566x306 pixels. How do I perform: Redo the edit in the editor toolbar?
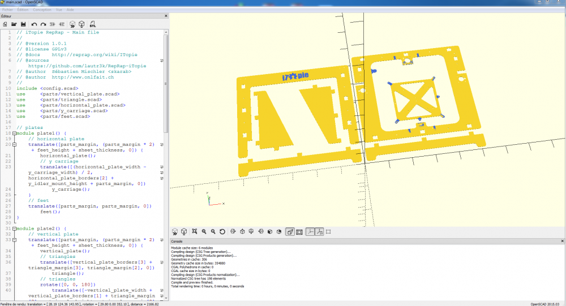44,24
